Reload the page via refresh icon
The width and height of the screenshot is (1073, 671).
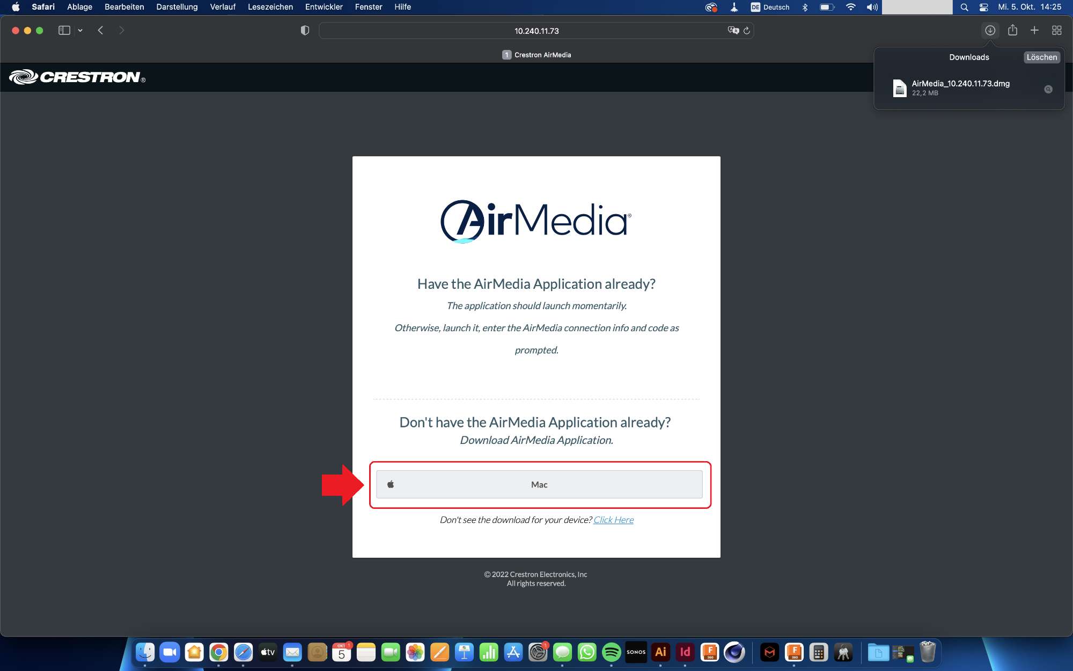click(746, 31)
